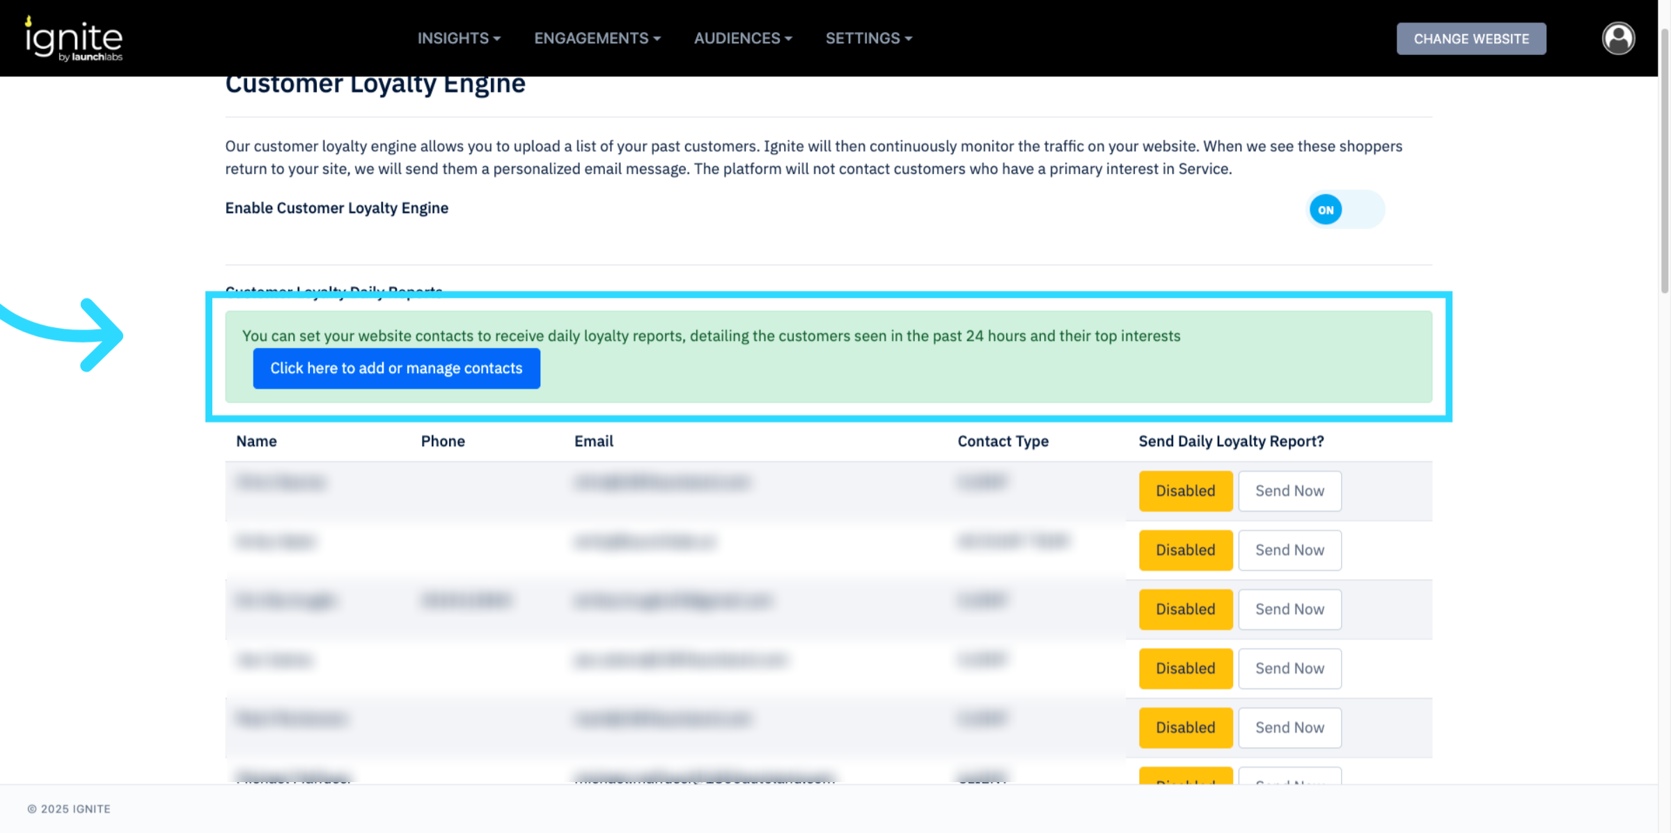Open the Settings nav menu
The image size is (1671, 833).
pos(868,38)
